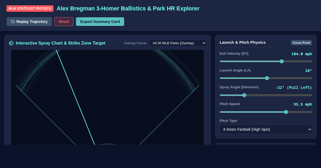This screenshot has height=168, width=321.
Task: Click the Alex Bregman page title
Action: tap(128, 9)
